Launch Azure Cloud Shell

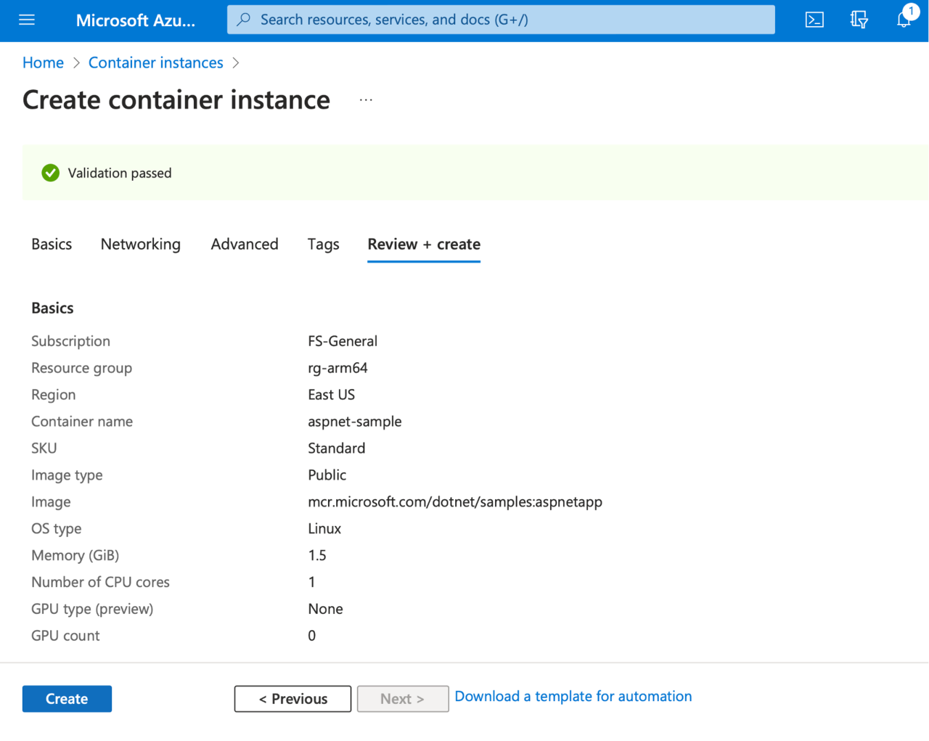(814, 20)
